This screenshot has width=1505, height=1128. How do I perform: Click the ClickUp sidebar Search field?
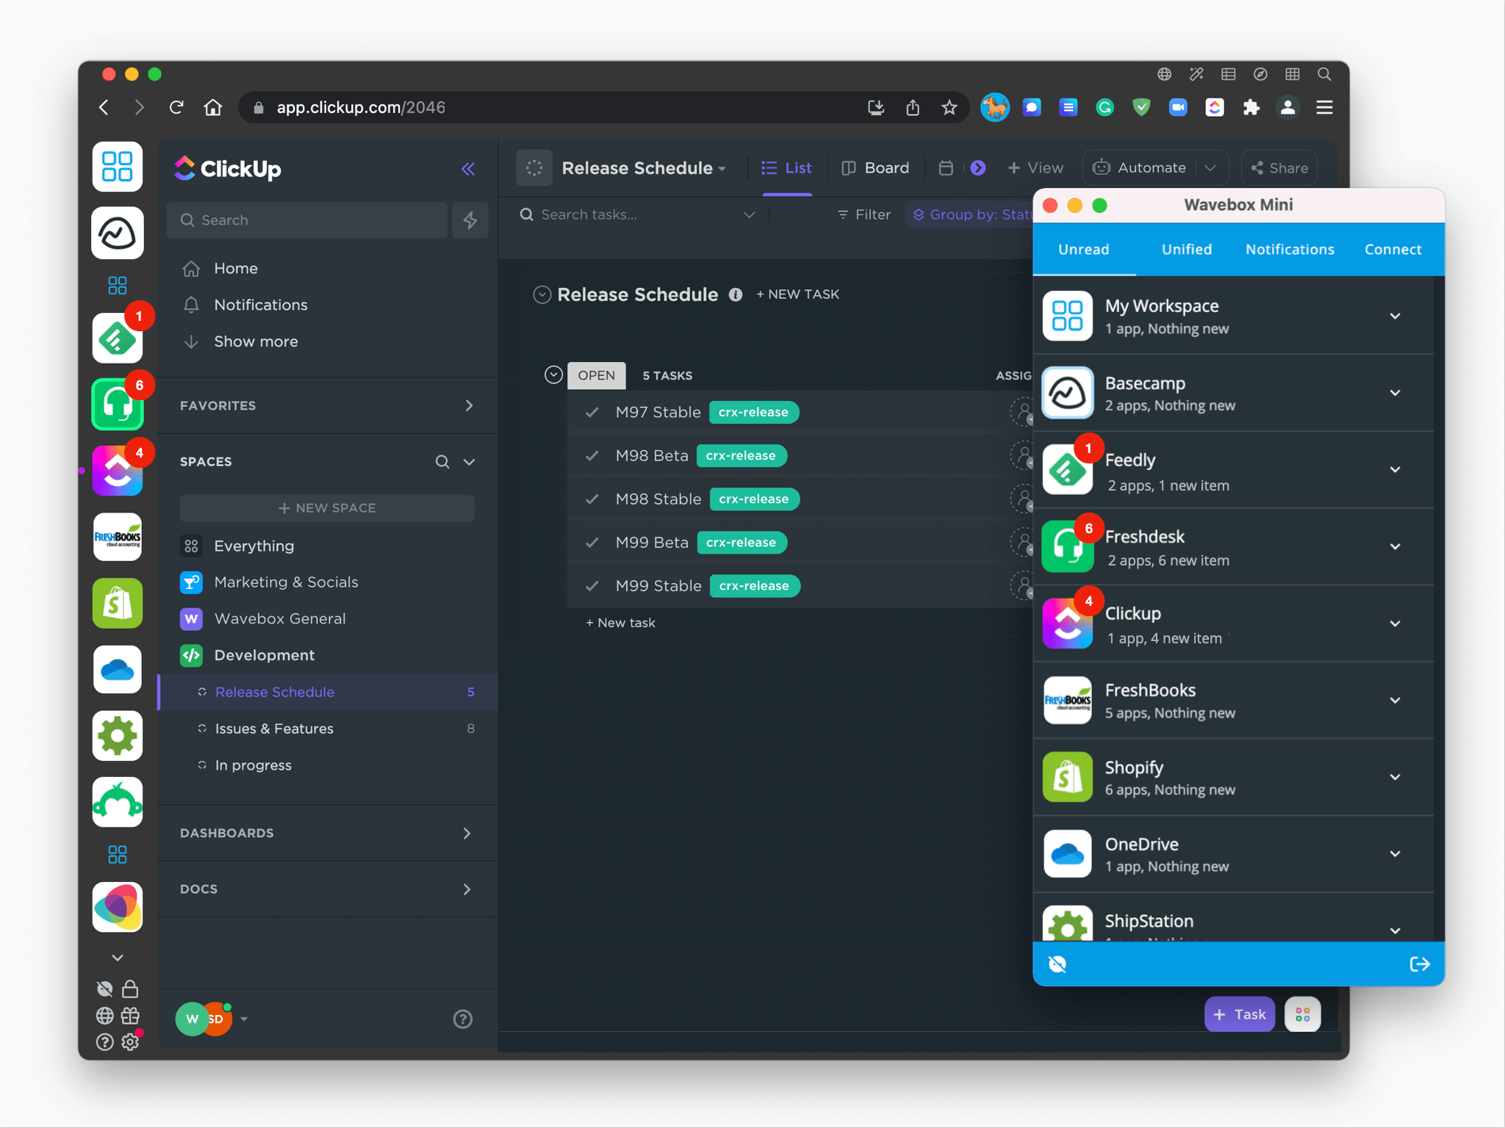point(306,220)
